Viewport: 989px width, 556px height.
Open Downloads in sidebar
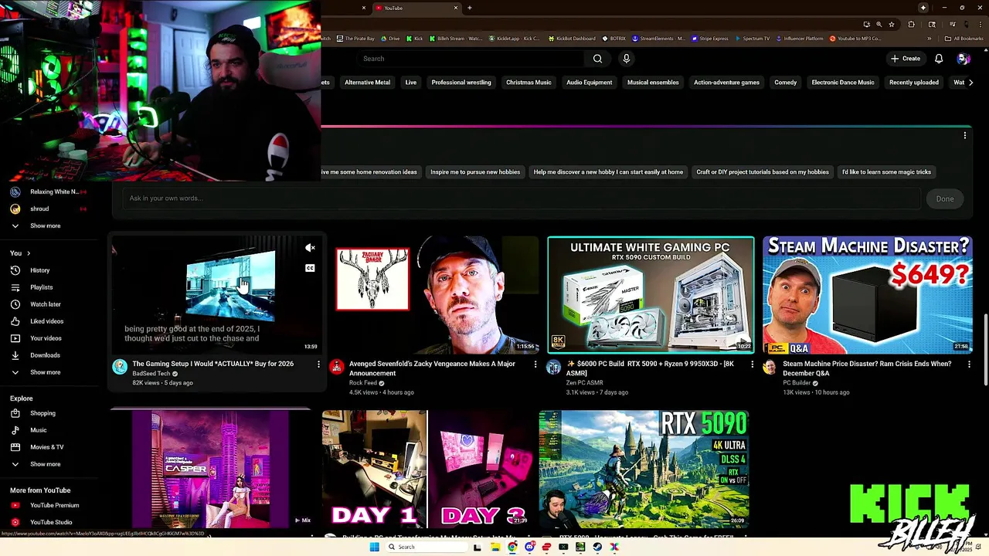coord(46,355)
